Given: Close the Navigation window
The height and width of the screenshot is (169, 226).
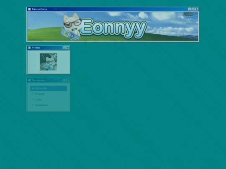Looking at the screenshot, I should coord(68,80).
